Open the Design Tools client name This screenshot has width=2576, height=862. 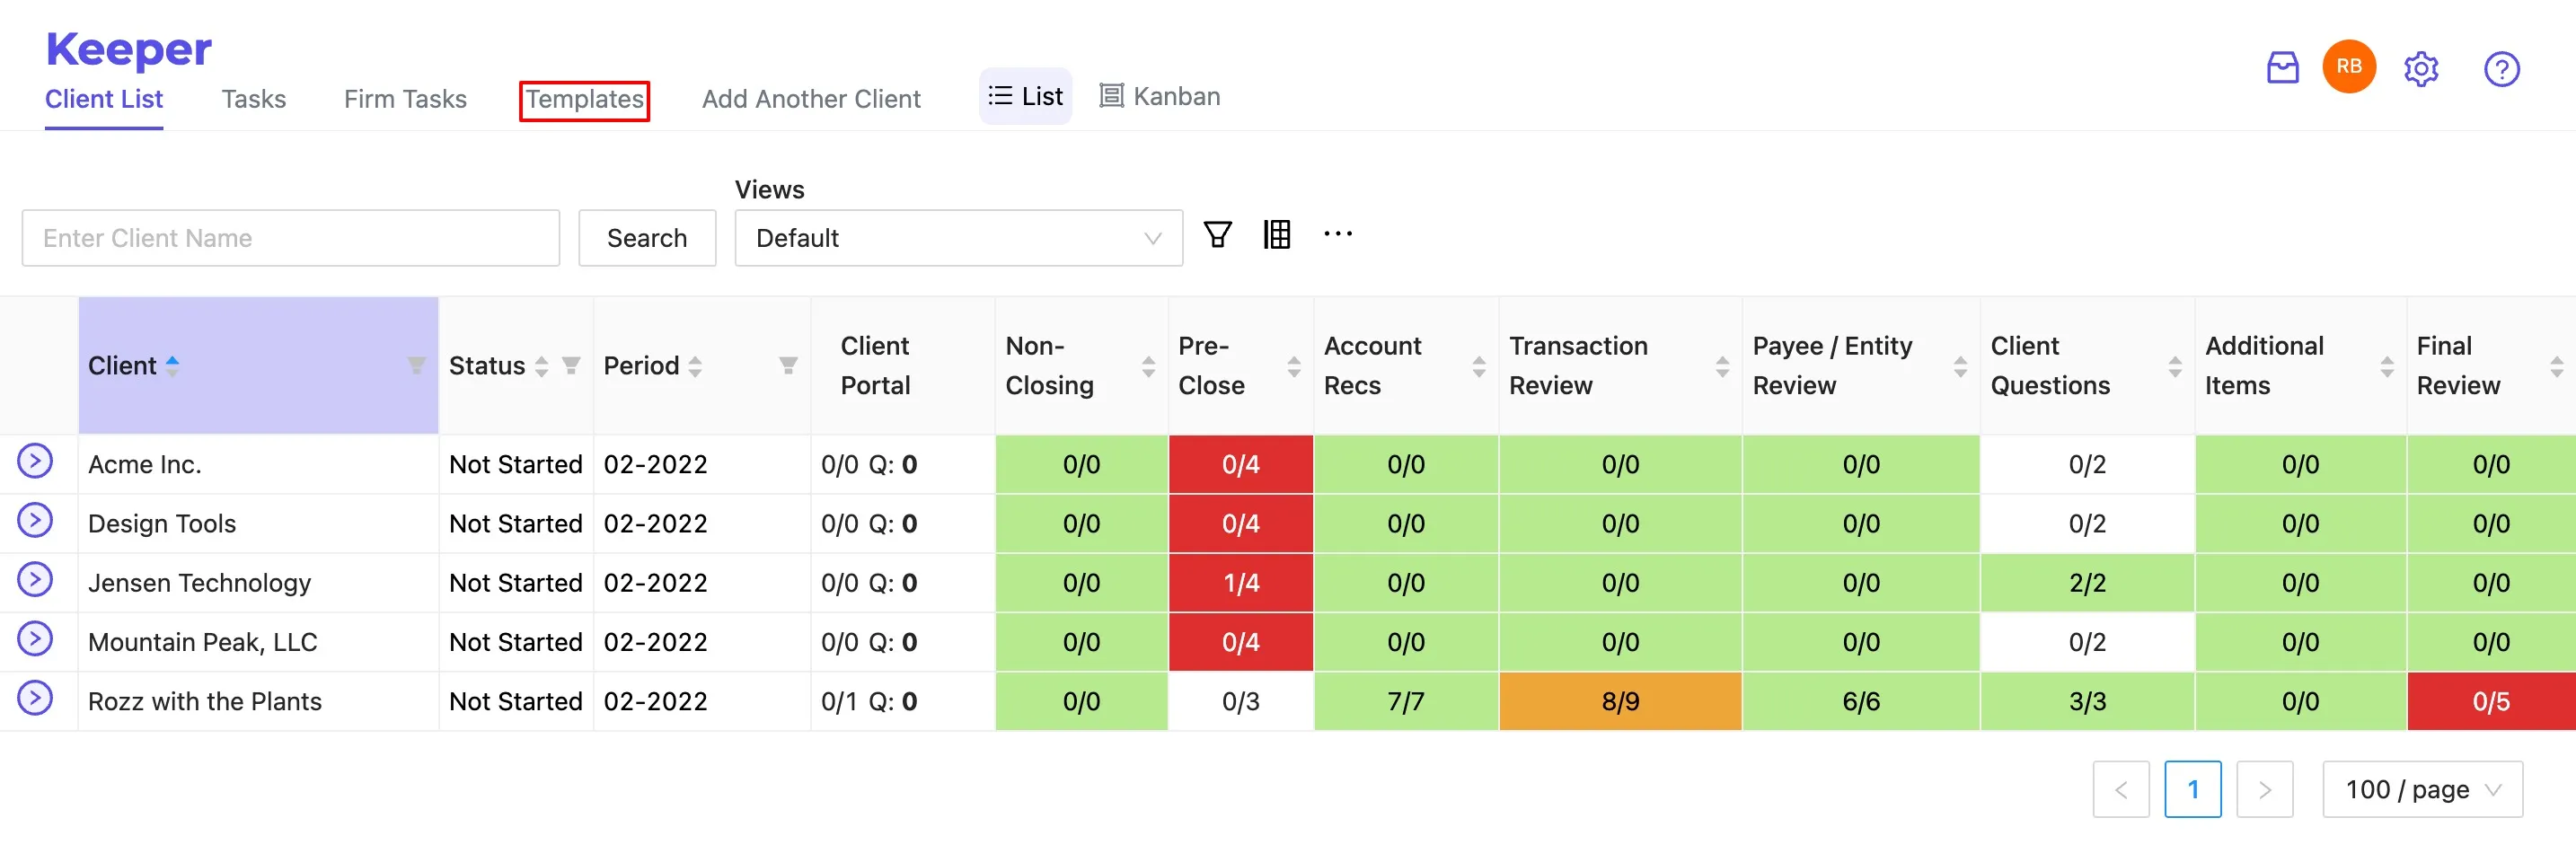tap(162, 524)
